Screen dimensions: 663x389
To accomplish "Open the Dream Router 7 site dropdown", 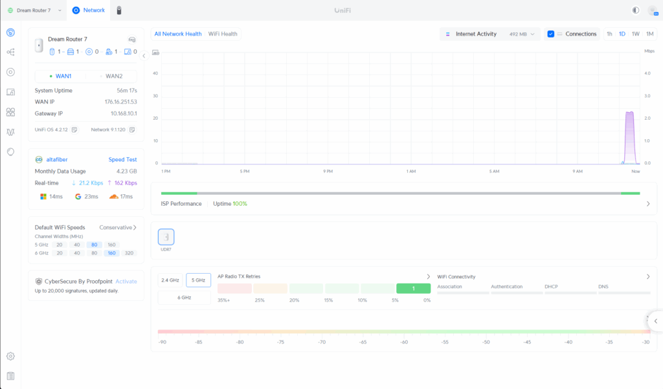I will point(35,10).
